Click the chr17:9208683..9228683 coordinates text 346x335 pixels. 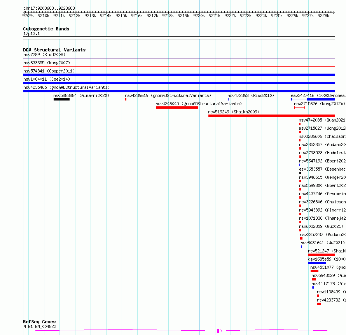[49, 8]
